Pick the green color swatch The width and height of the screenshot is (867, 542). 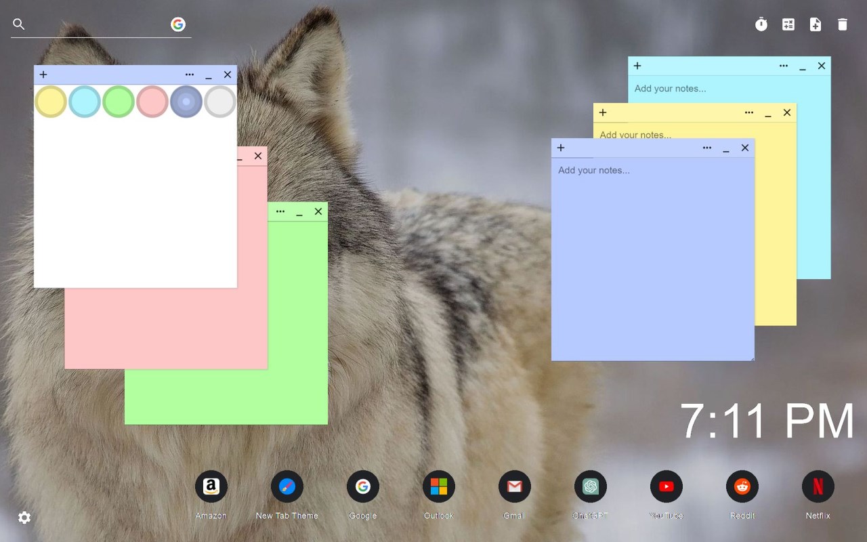pos(119,102)
